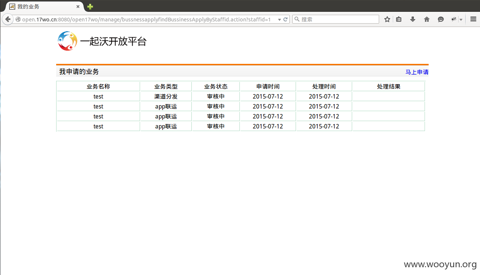Open the hamburger menu
Viewport: 480px width, 275px height.
[473, 19]
